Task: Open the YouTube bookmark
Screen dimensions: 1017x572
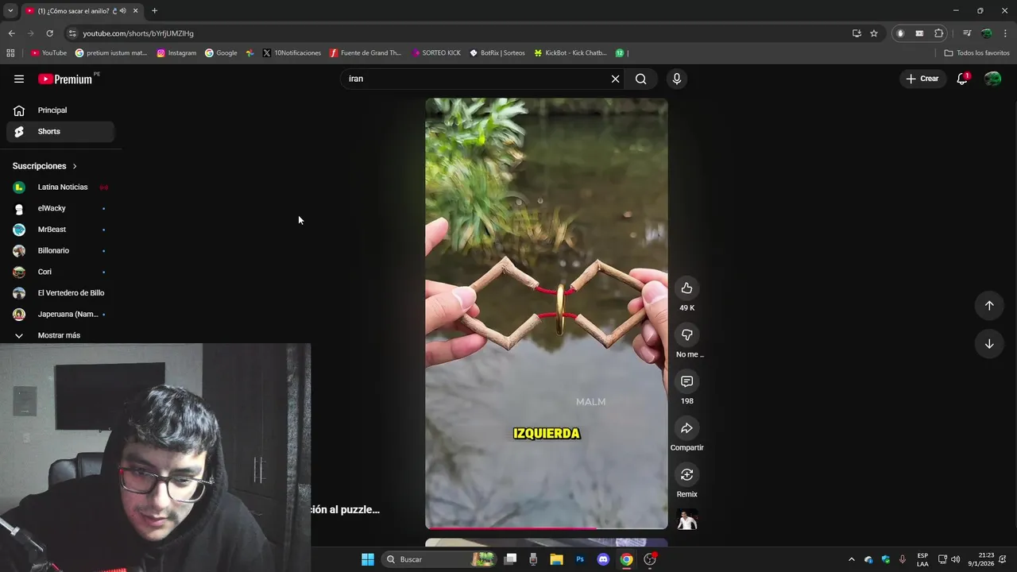Action: (48, 53)
